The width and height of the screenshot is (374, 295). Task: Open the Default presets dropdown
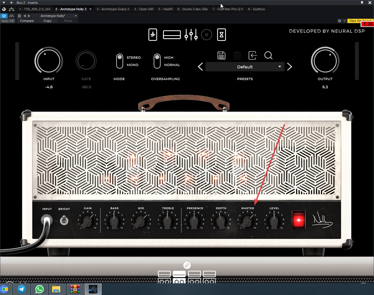click(x=245, y=67)
